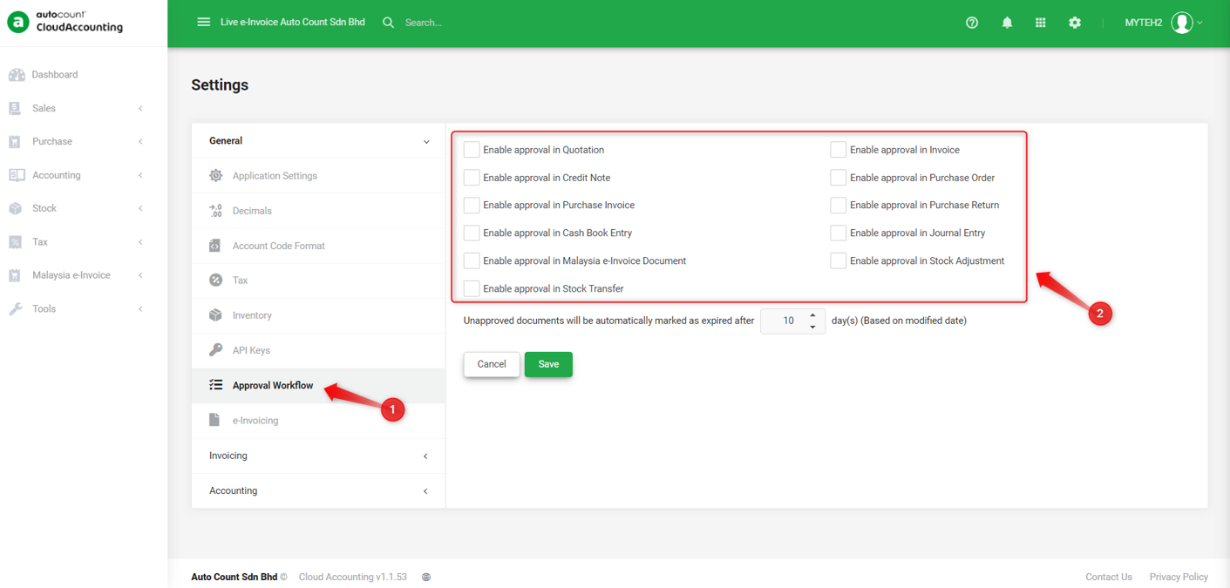Expand the Tax sidebar chevron
This screenshot has width=1230, height=588.
pyautogui.click(x=140, y=242)
